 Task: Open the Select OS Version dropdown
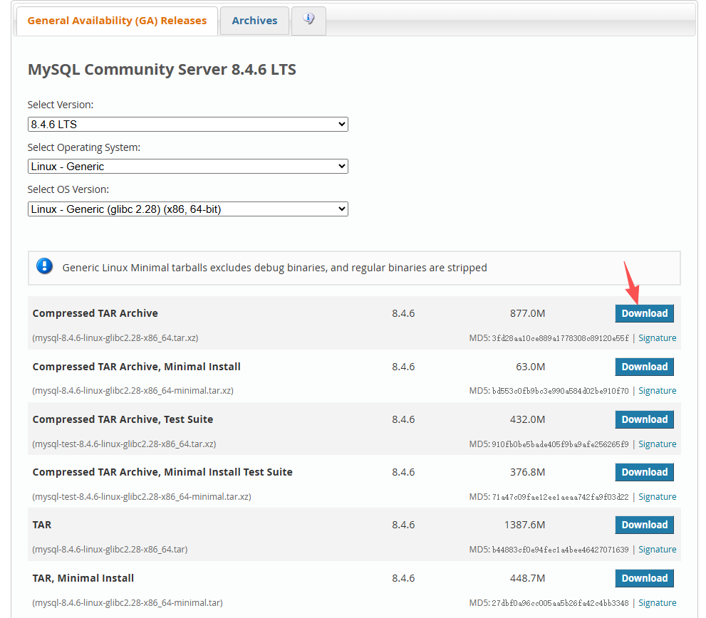click(188, 209)
